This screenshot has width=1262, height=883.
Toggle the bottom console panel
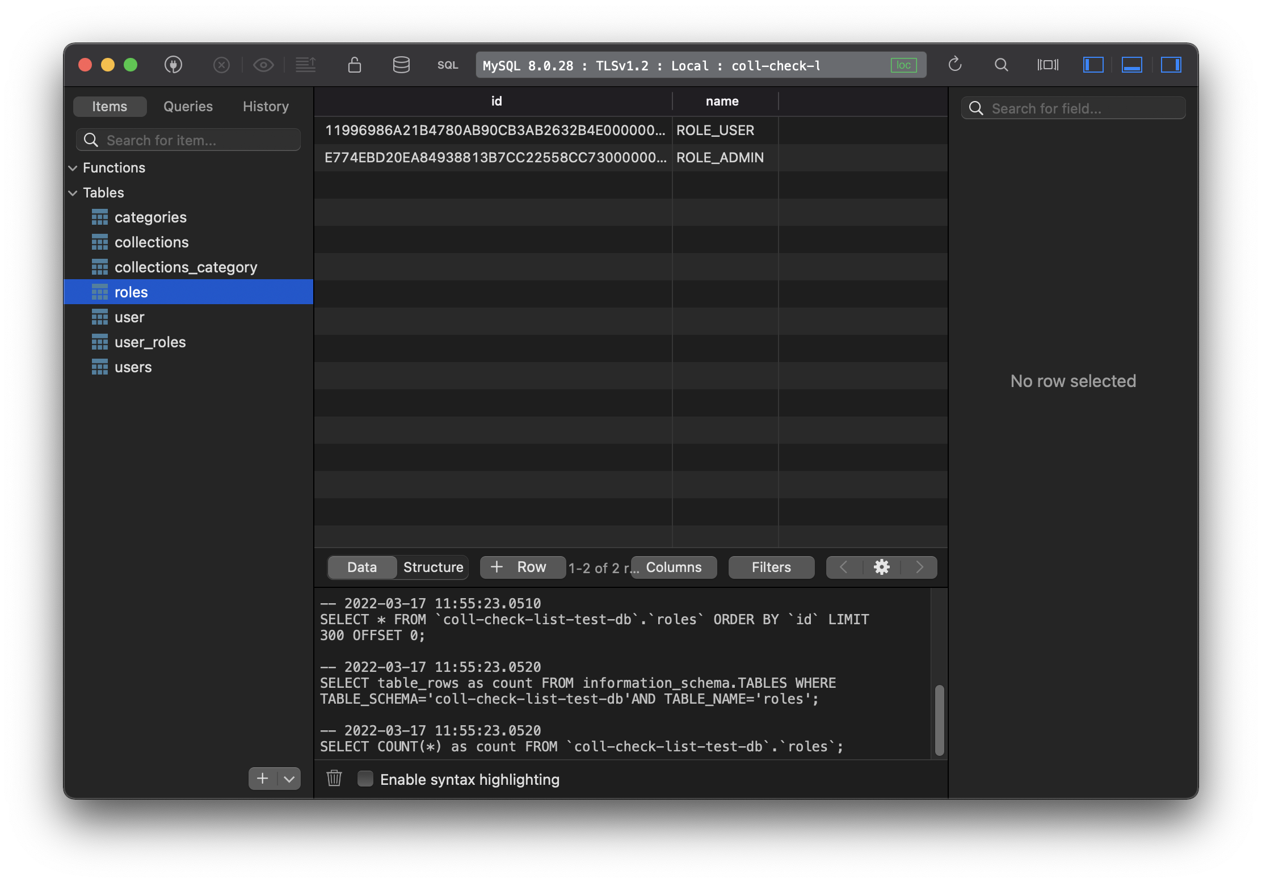tap(1132, 65)
